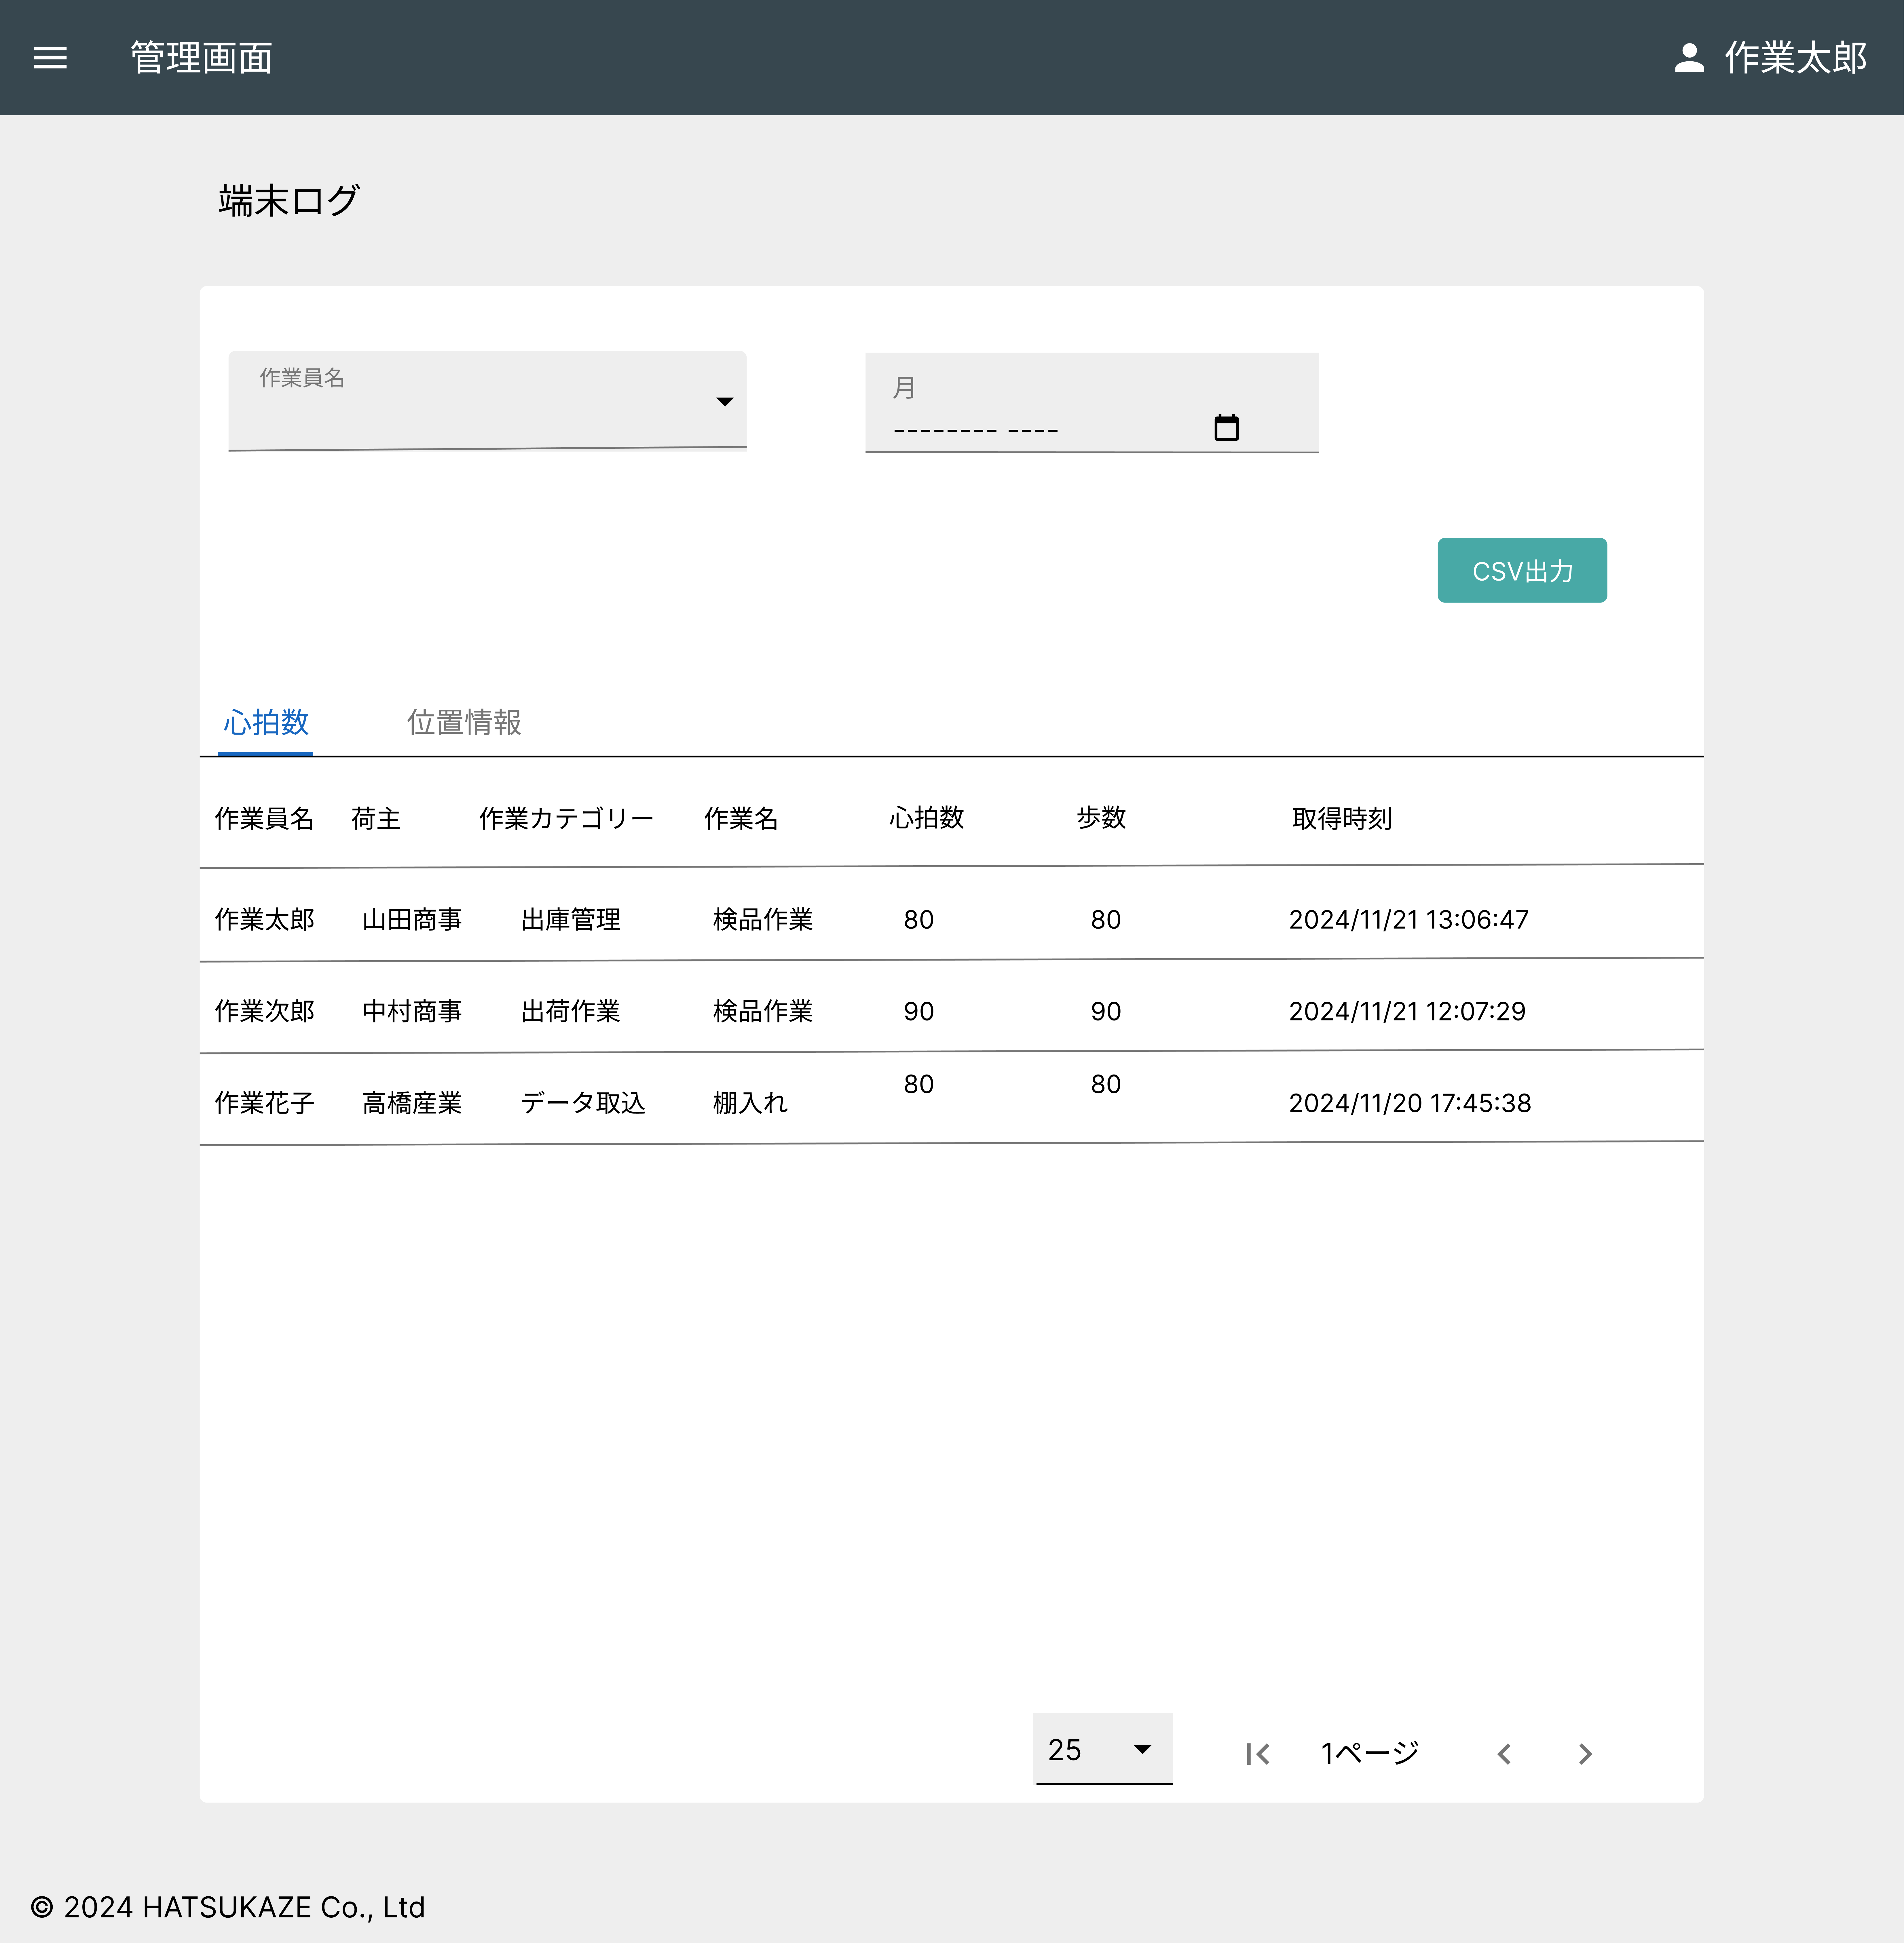Select the 出庫管理 cell

(x=571, y=920)
